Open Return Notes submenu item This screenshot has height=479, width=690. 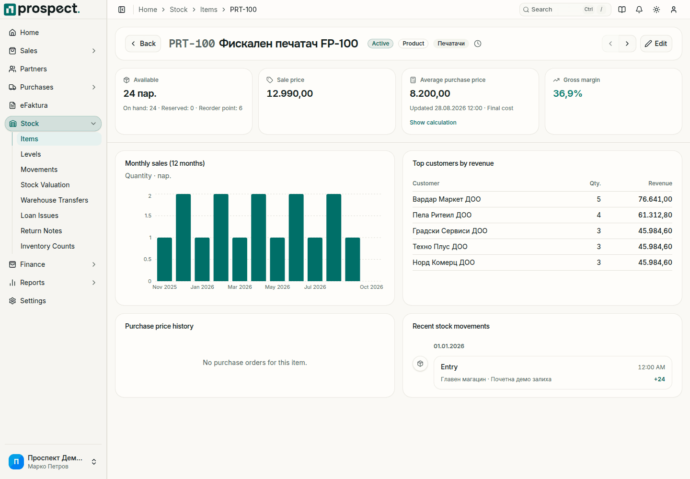coord(59,231)
